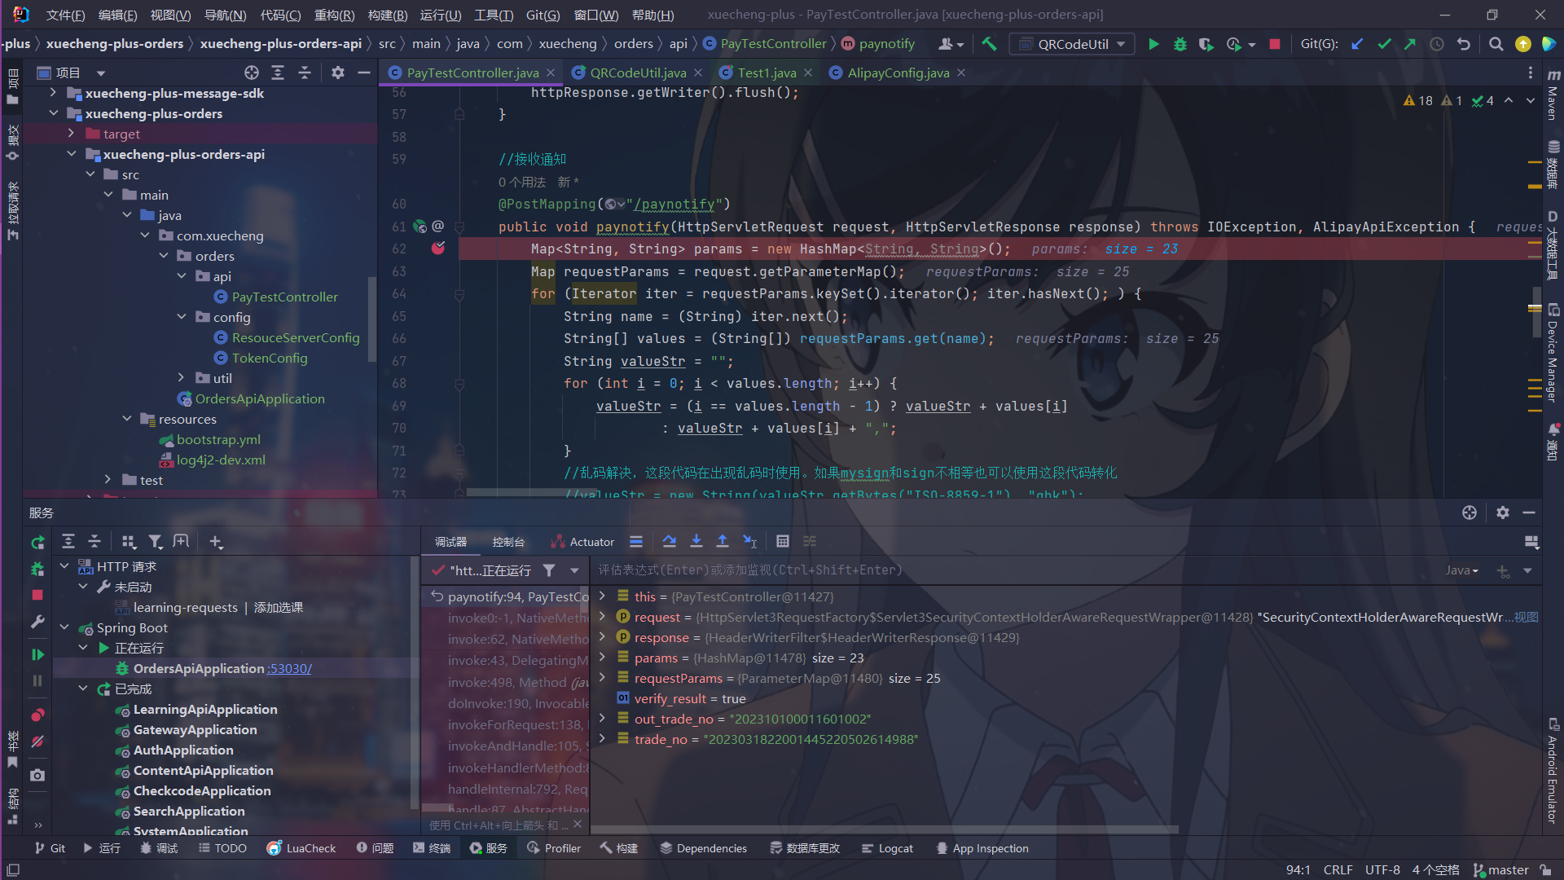Click the Build hammer icon
The height and width of the screenshot is (880, 1564).
pos(989,44)
